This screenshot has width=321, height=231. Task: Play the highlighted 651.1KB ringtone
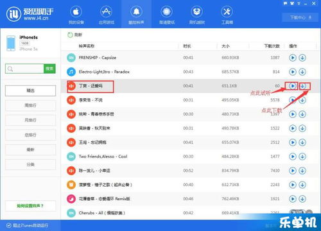pos(293,86)
